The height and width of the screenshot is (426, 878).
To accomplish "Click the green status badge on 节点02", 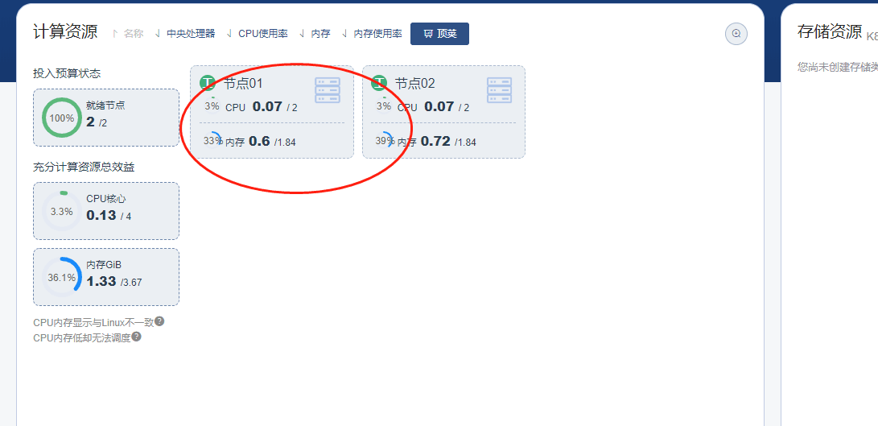I will [x=379, y=83].
